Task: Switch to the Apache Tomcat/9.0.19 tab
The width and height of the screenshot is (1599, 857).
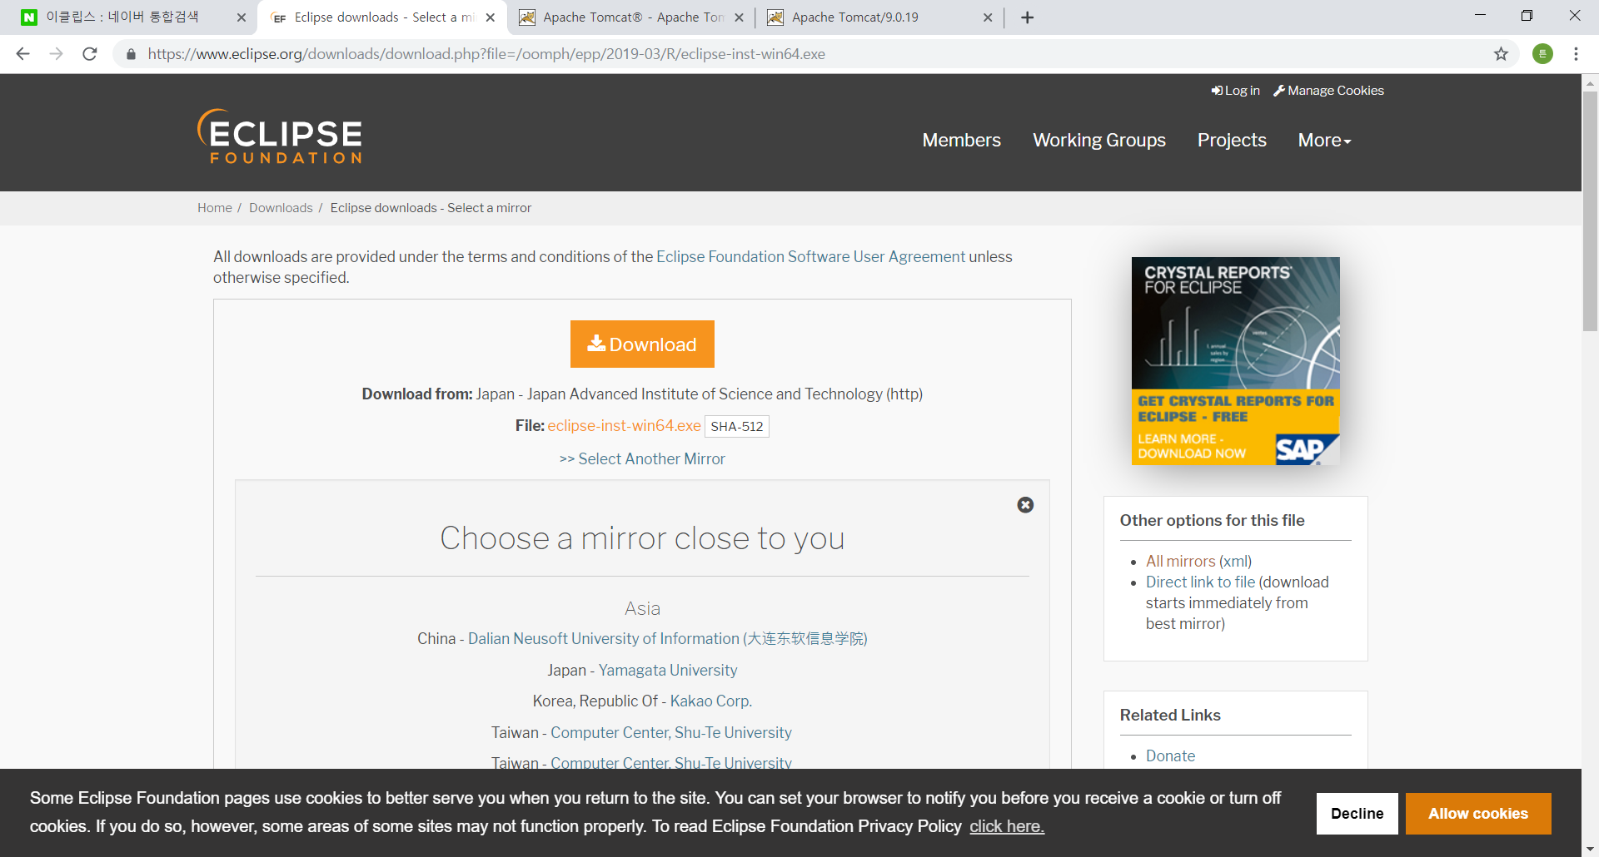Action: pos(879,17)
